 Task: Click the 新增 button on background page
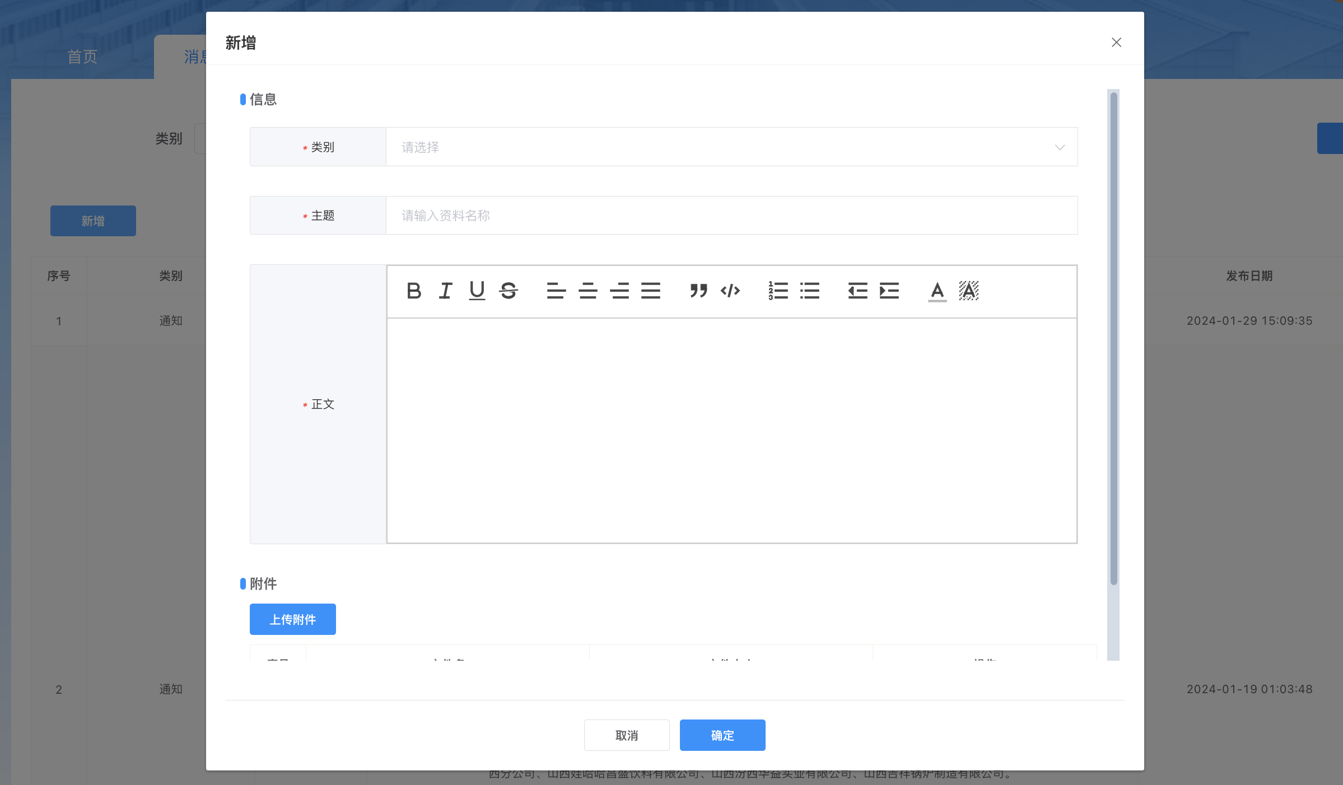coord(93,221)
